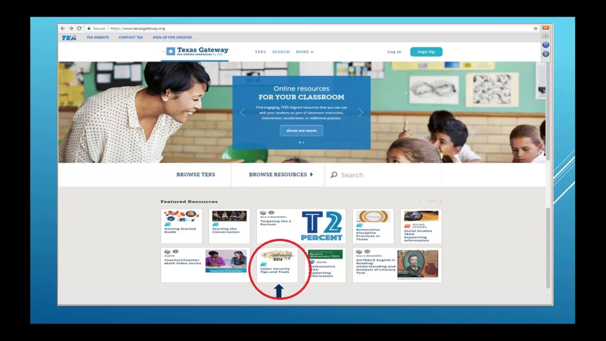Open the Targeting the 2 Percent card
Screen dimensions: 606x341
[301, 226]
